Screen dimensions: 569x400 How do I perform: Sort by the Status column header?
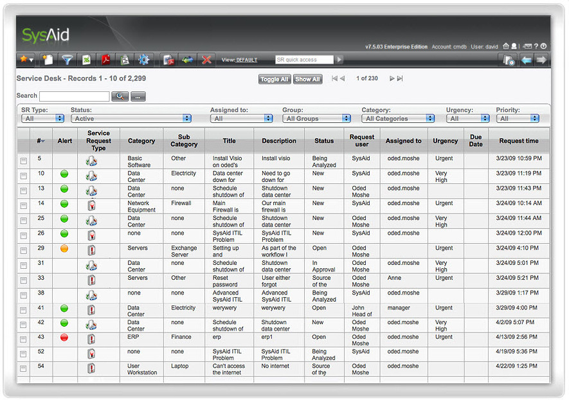(324, 141)
